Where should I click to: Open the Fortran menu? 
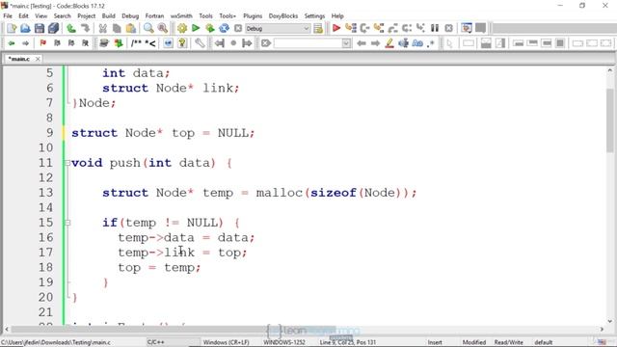(154, 15)
